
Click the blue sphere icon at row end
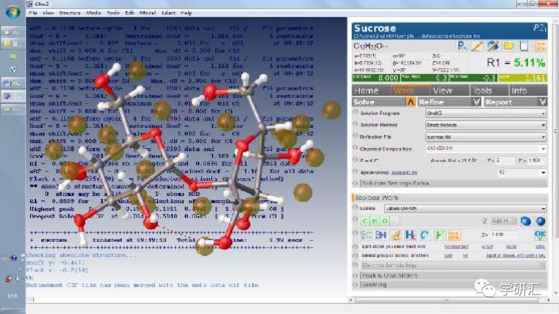[540, 221]
